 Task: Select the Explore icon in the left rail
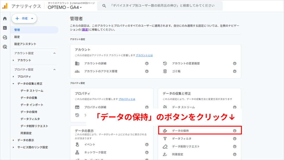(x=4, y=36)
